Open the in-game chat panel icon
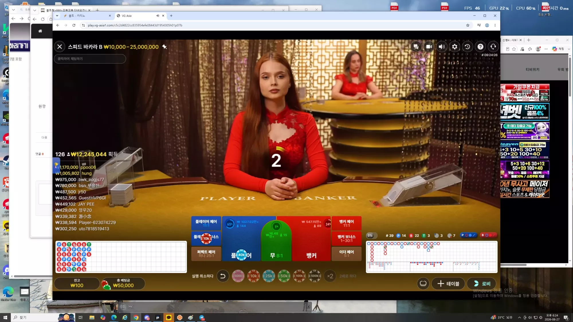Viewport: 573px width, 322px height. (x=416, y=47)
